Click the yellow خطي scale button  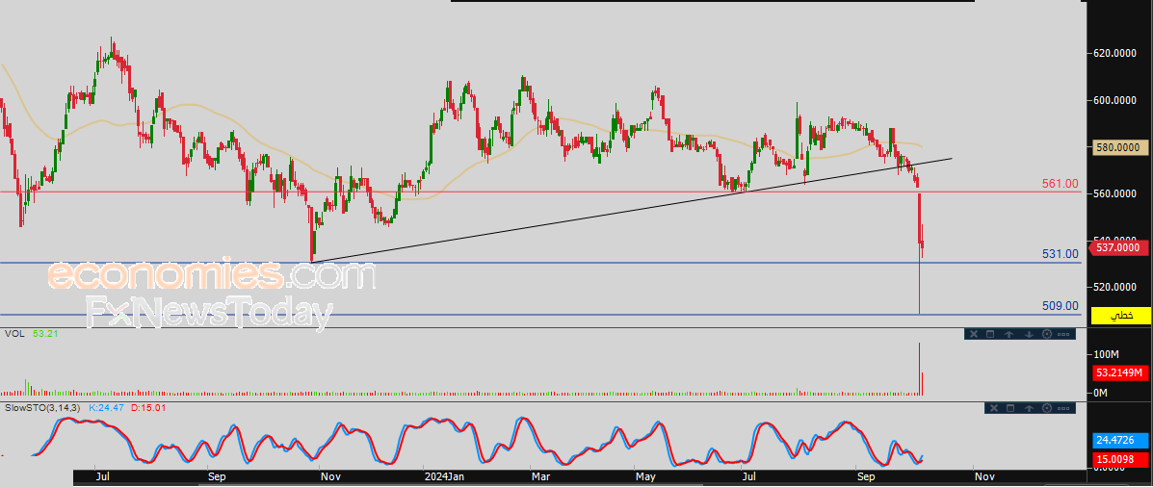[1121, 316]
